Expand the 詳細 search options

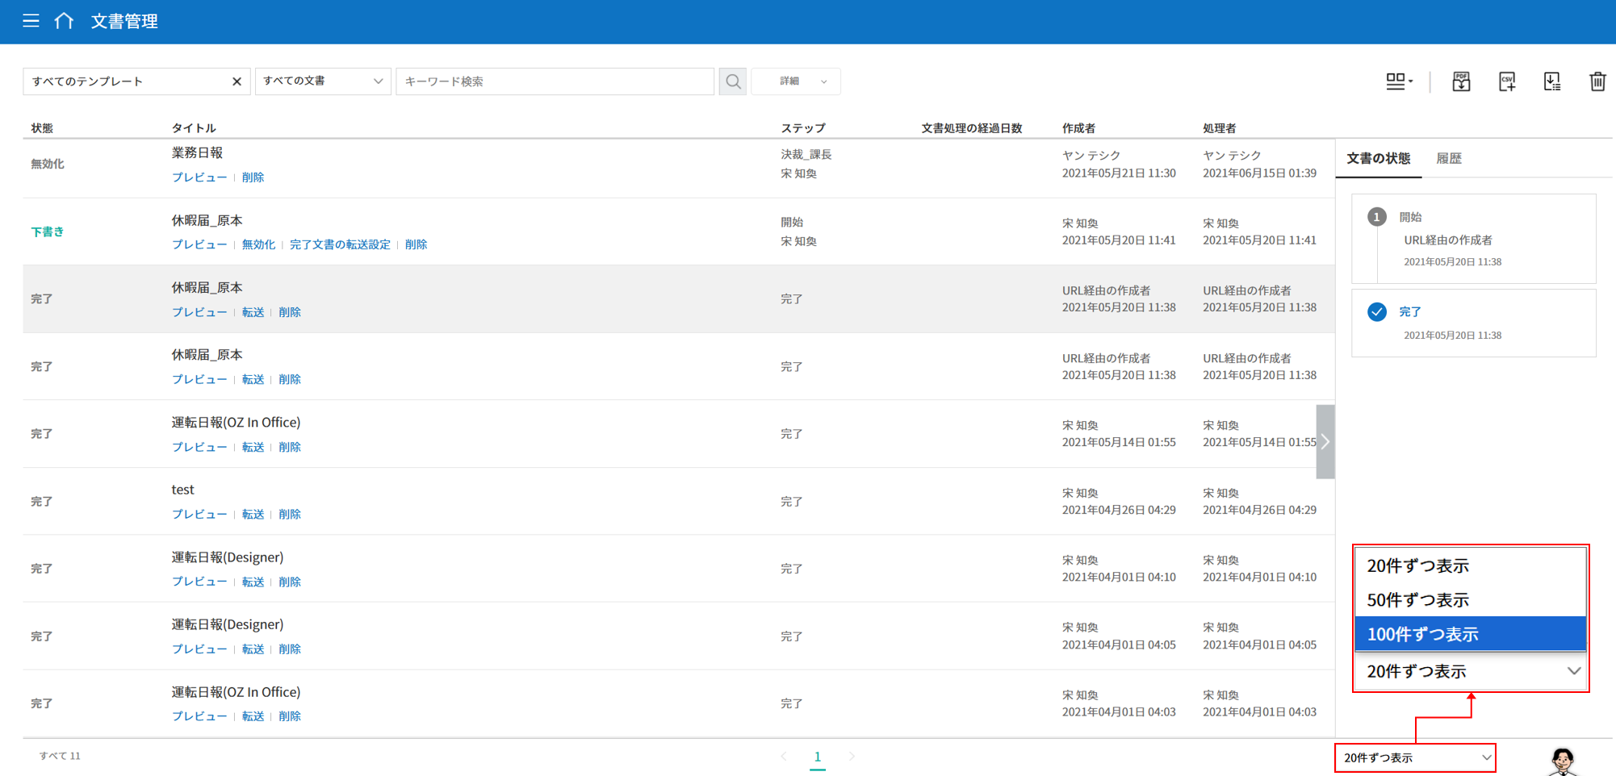click(795, 81)
